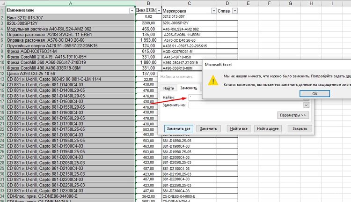Click the Заменить на input field
This screenshot has width=351, height=202.
[246, 105]
